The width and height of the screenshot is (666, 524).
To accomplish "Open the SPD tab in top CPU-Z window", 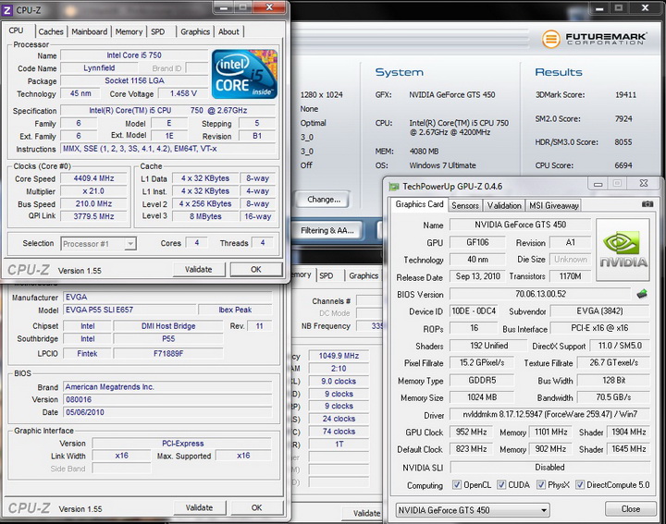I will [x=157, y=31].
